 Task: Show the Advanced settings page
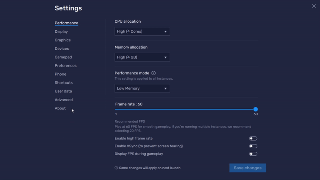[64, 100]
